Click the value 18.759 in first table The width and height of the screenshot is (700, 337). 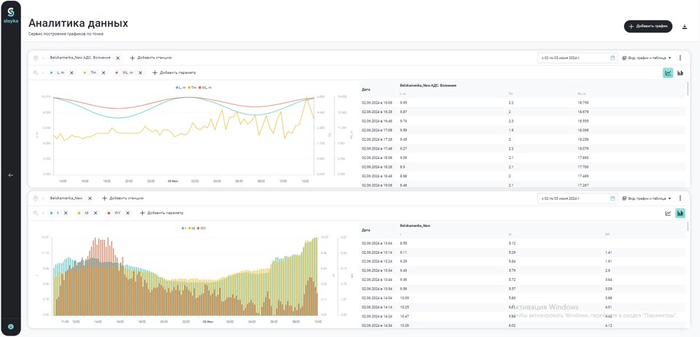click(583, 102)
